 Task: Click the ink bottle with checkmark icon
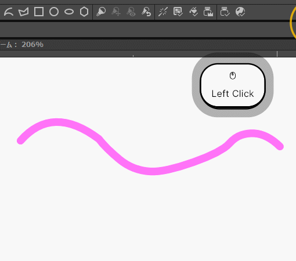point(225,12)
